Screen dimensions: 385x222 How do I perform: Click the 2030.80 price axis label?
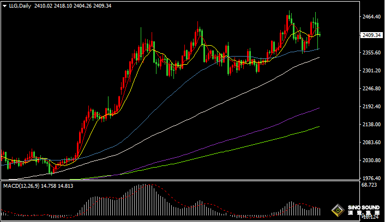click(371, 161)
